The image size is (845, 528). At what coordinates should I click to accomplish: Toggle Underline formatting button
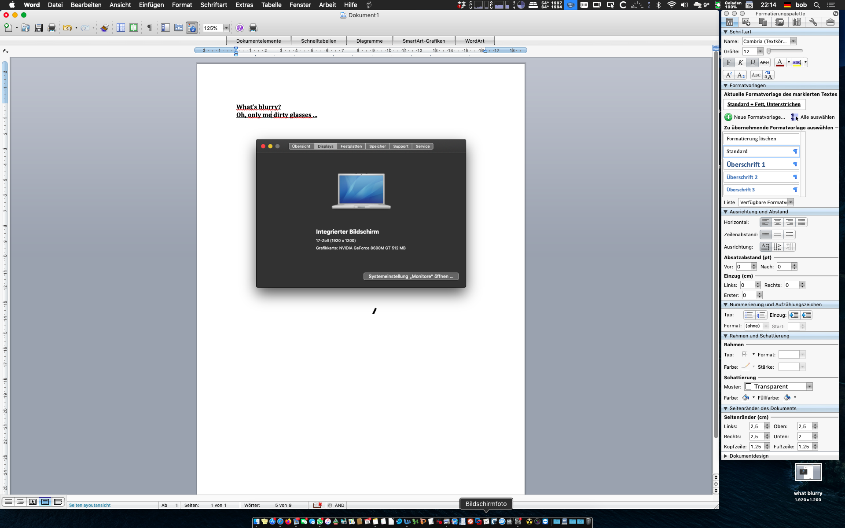point(753,62)
